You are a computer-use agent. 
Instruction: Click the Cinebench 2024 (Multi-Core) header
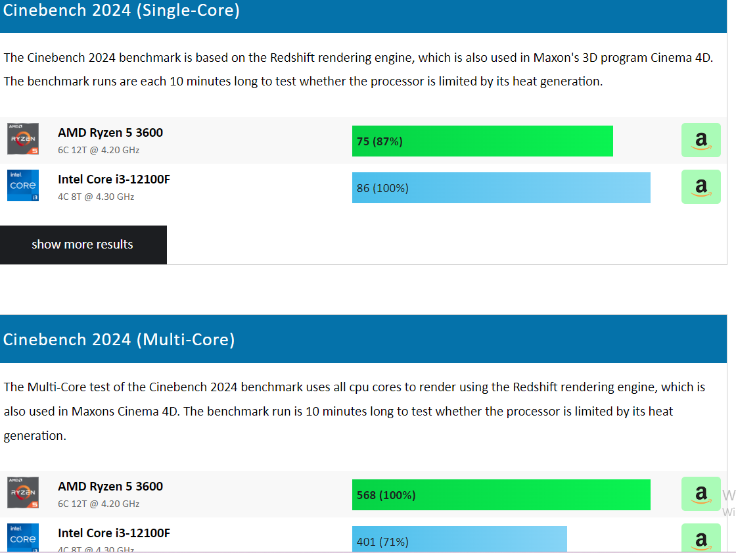pos(119,339)
